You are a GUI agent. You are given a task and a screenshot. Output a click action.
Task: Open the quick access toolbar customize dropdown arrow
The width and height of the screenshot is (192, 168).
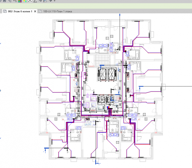[x=54, y=1]
